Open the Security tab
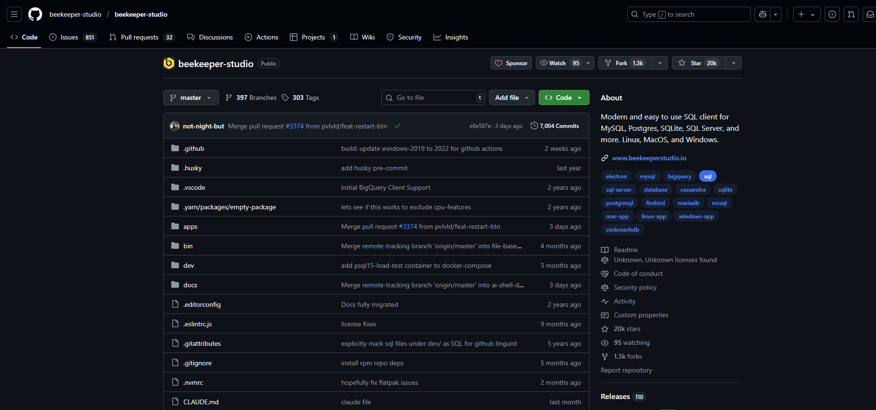 (404, 37)
